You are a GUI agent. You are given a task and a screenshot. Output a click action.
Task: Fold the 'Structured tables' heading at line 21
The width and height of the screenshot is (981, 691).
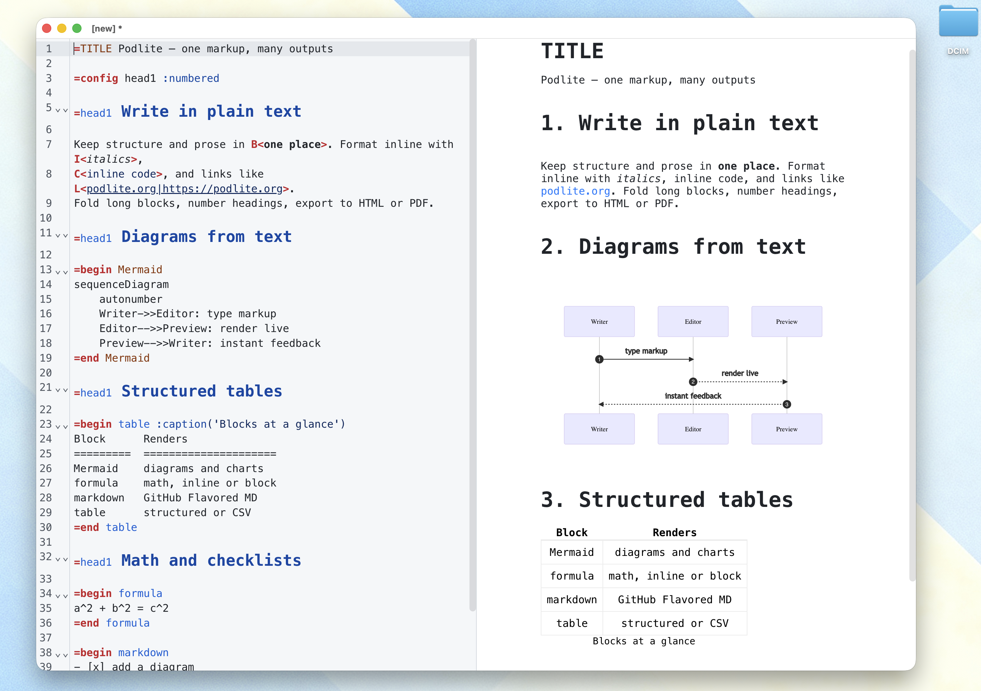pos(61,391)
